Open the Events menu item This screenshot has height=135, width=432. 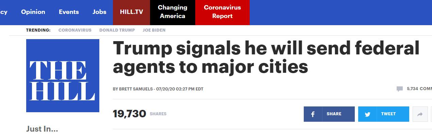point(69,12)
